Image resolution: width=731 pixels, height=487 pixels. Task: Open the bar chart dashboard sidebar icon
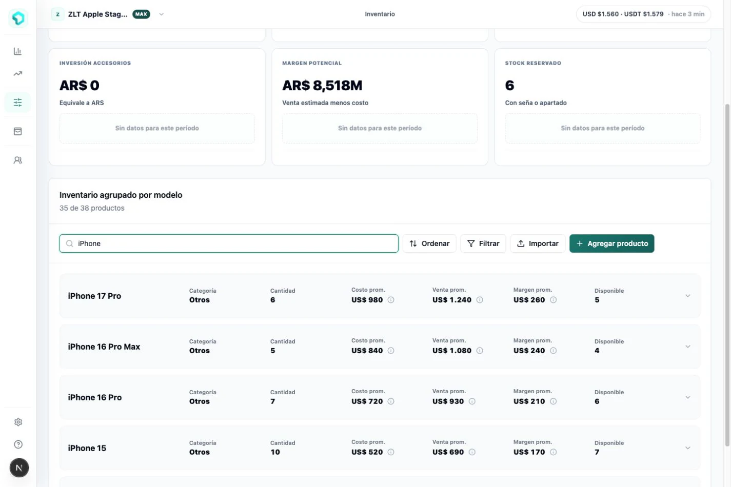pos(18,51)
